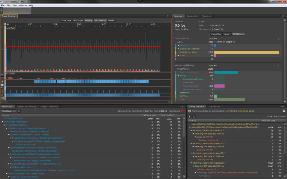Screen dimensions: 287x179
Task: Click the session overview thumbnail under the menu
Action: coord(17,11)
